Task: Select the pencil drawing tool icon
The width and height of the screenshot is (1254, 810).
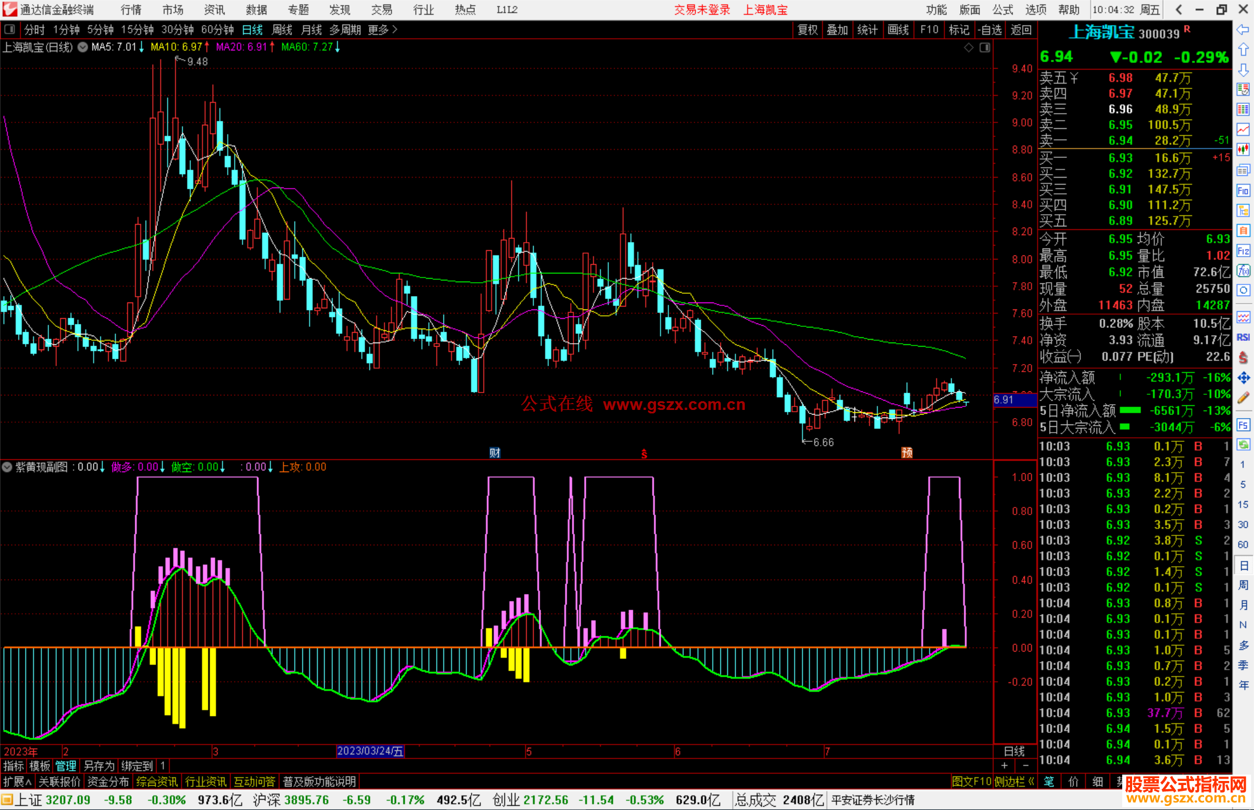Action: pos(1243,398)
